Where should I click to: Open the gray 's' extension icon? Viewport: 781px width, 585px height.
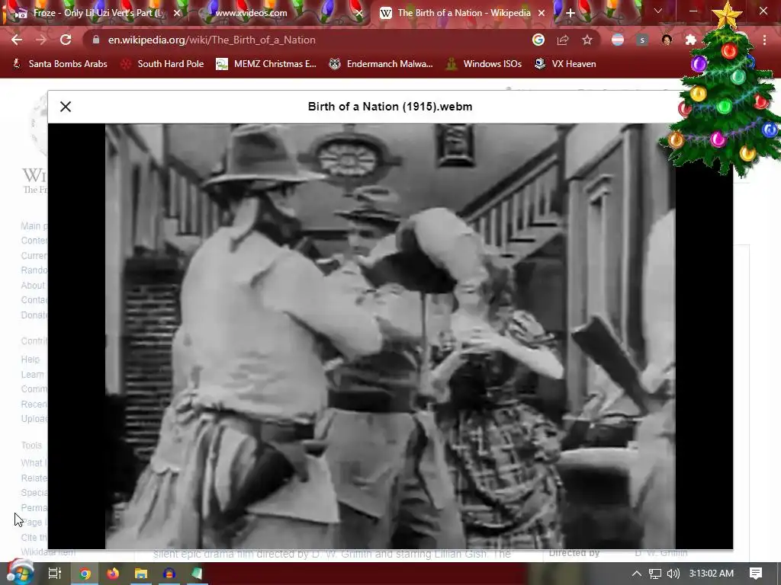[642, 40]
